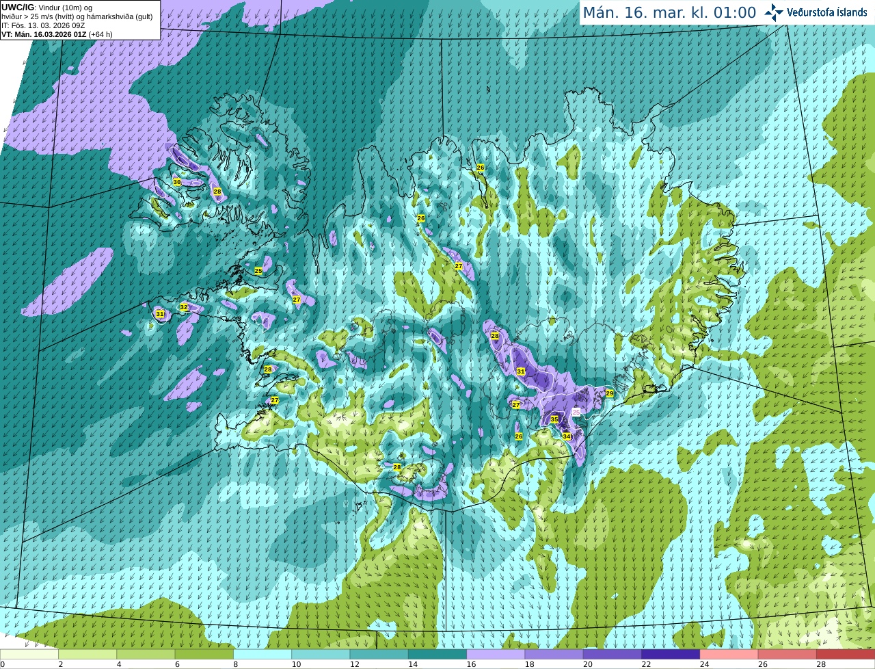Click the pale yellow 0–2 legend swatch
Image resolution: width=875 pixels, height=669 pixels.
tap(29, 654)
